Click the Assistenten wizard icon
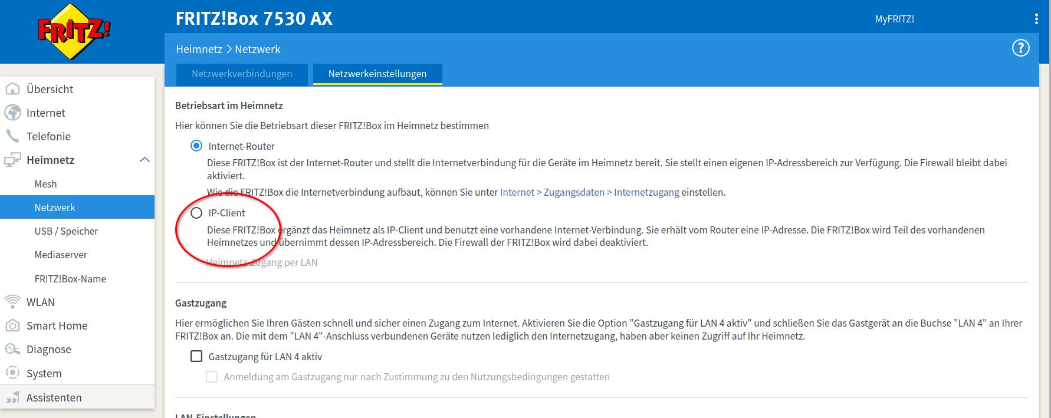1051x418 pixels. pos(12,397)
